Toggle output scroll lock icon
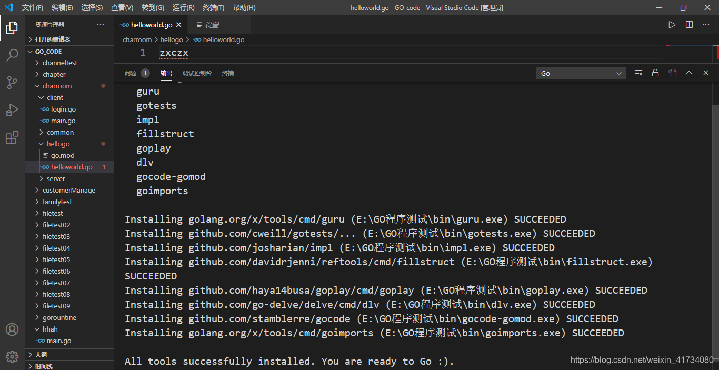 coord(655,73)
